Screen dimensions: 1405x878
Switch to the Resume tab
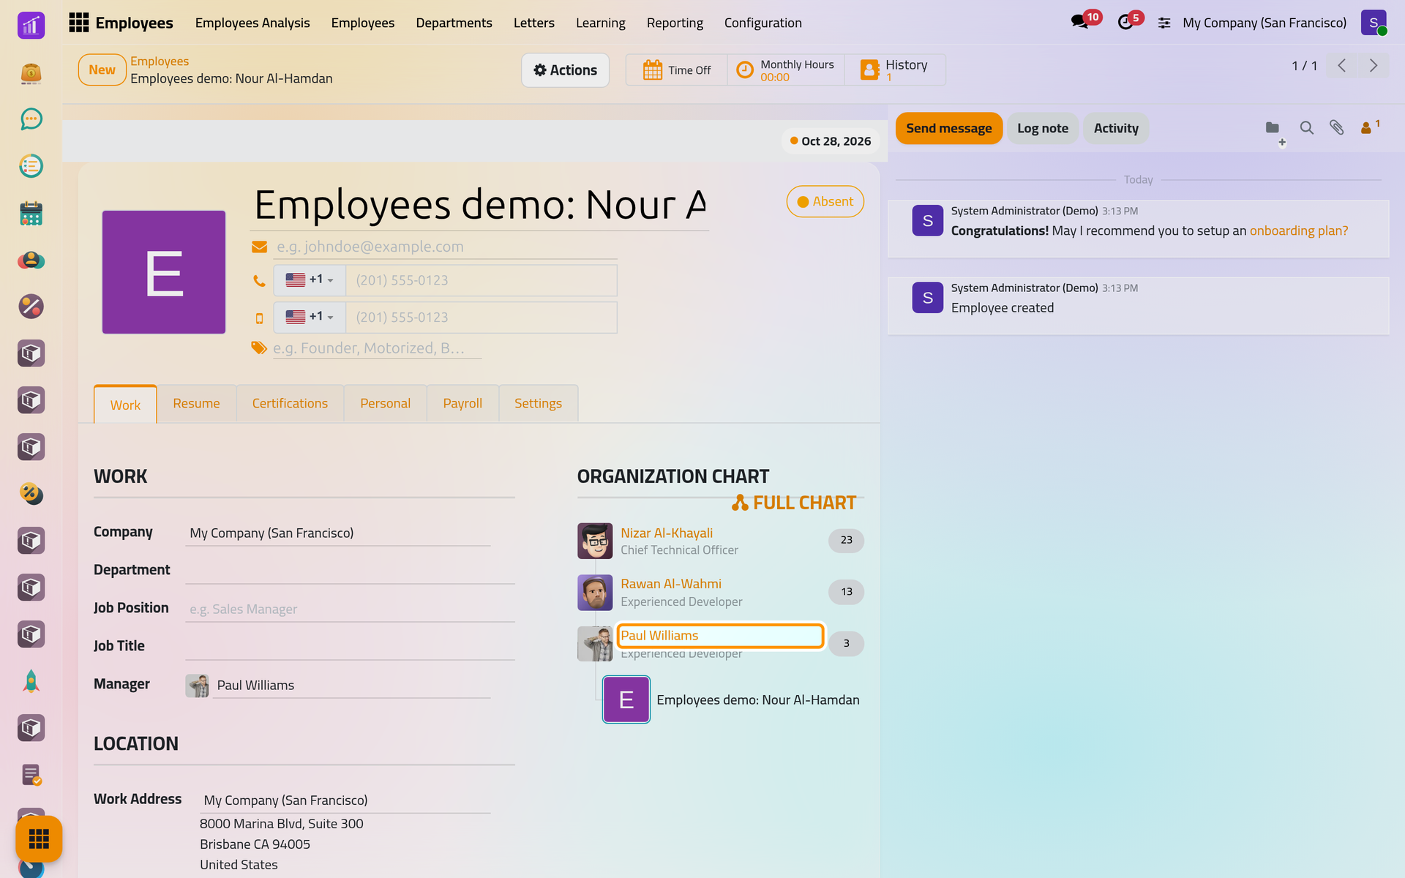tap(196, 403)
